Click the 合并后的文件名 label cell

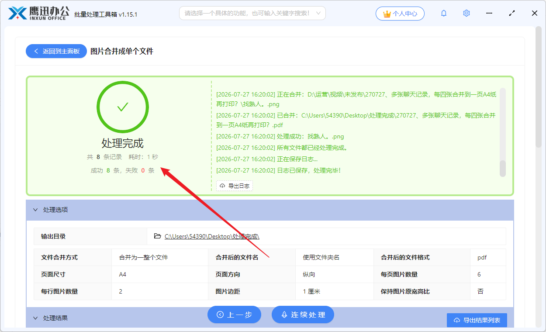(252, 257)
